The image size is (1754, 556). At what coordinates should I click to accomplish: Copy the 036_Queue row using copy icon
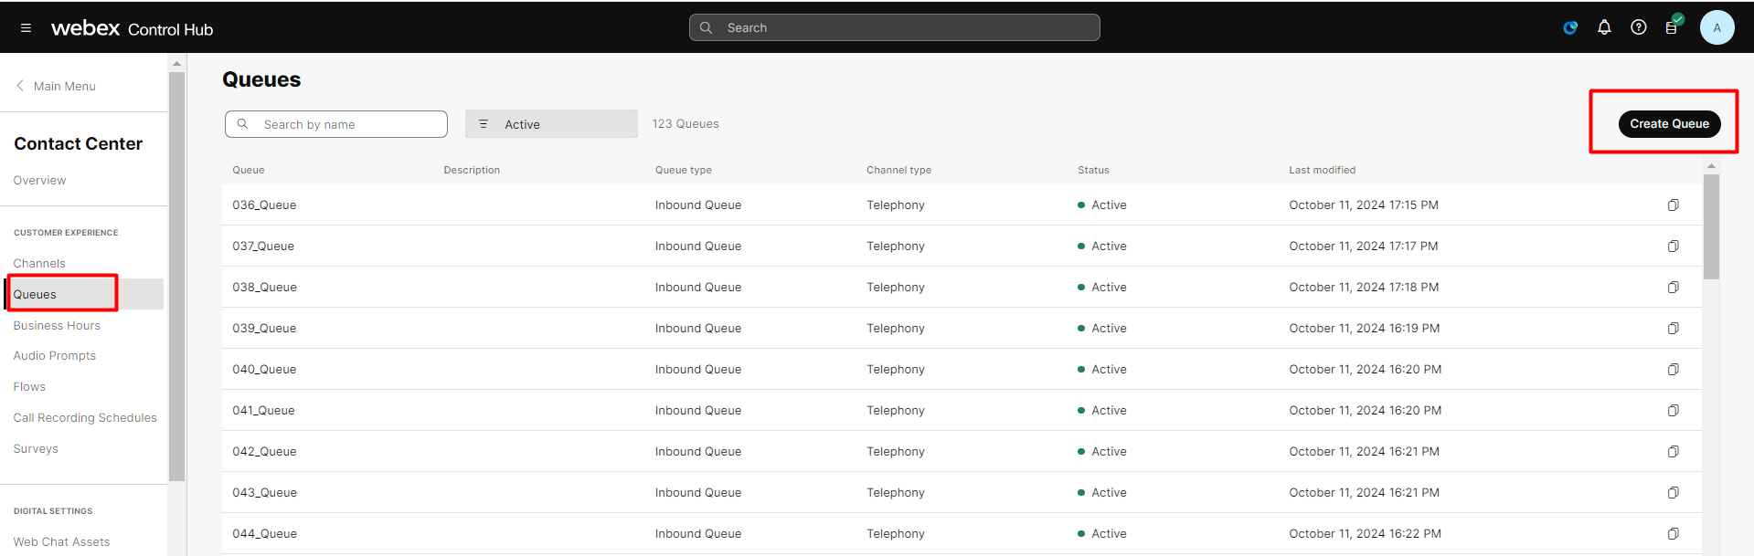pyautogui.click(x=1673, y=205)
